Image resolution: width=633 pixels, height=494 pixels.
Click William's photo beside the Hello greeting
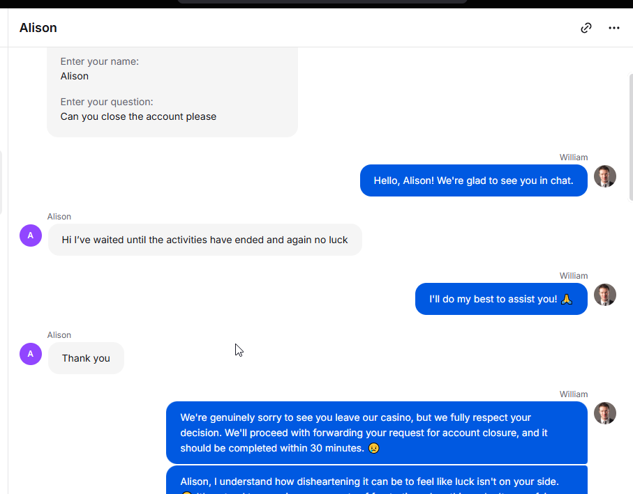605,176
